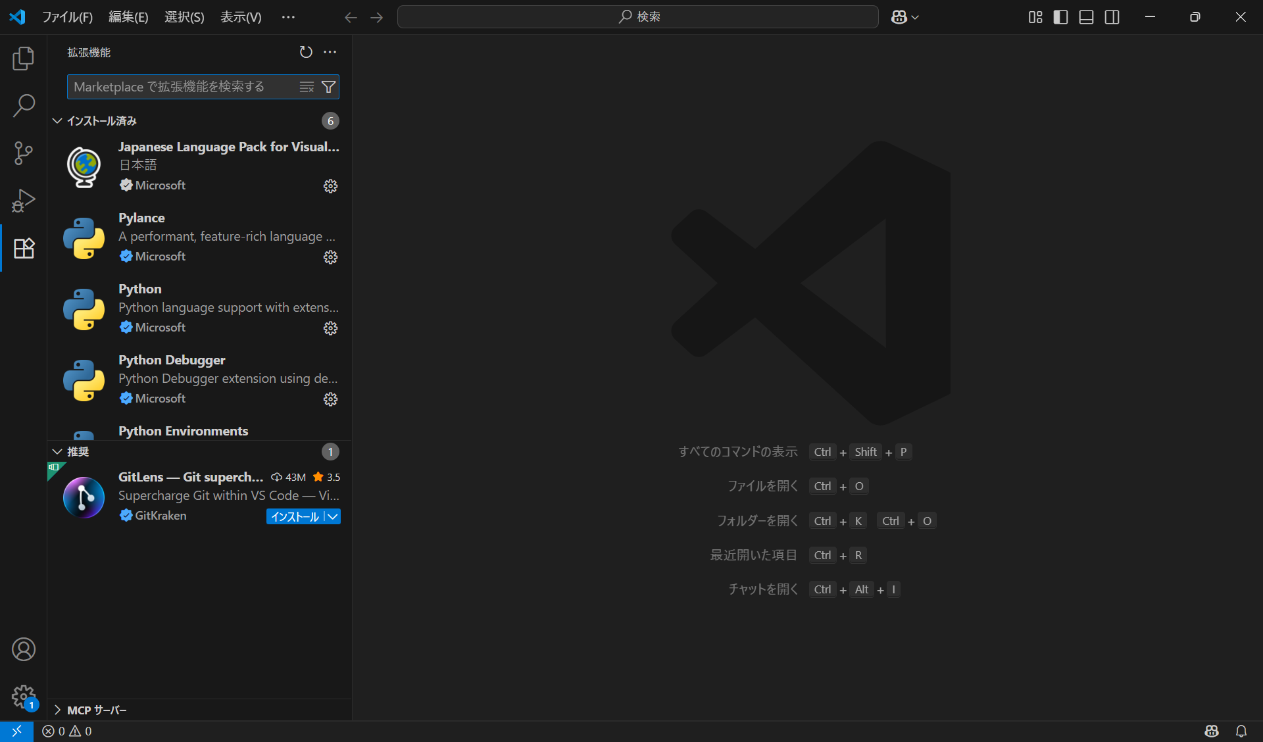Image resolution: width=1263 pixels, height=742 pixels.
Task: Open the Explorer view in activity bar
Action: point(24,59)
